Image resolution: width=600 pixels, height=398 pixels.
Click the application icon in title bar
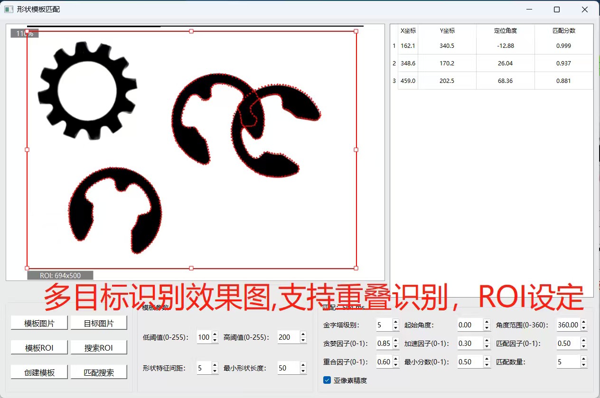(x=9, y=9)
